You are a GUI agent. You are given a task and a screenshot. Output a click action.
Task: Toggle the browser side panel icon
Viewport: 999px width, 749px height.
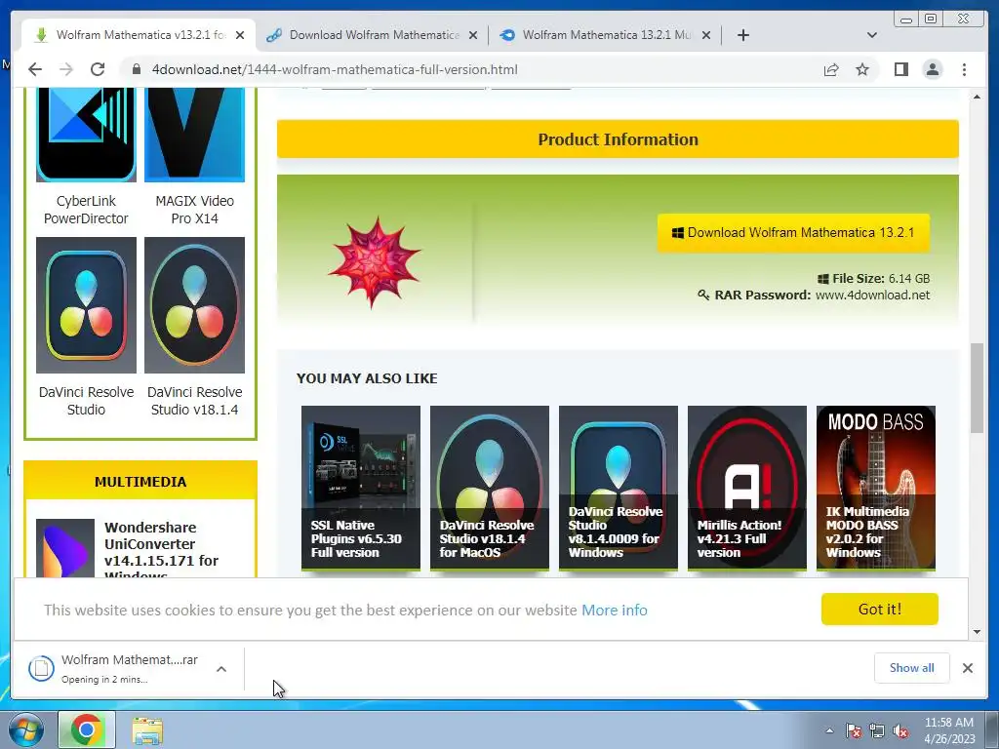900,69
